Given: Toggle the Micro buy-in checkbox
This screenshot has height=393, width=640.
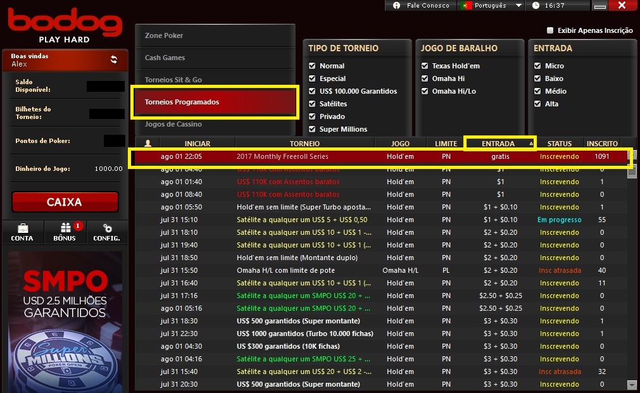Looking at the screenshot, I should (x=537, y=66).
